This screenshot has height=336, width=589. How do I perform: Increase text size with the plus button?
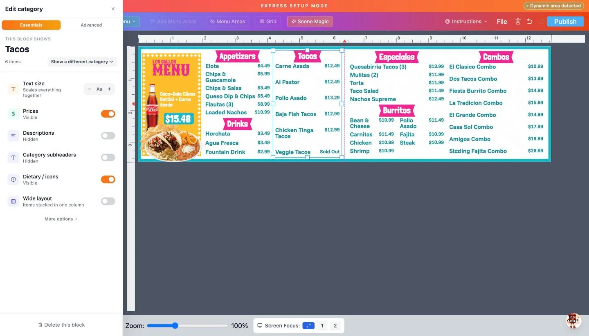109,89
